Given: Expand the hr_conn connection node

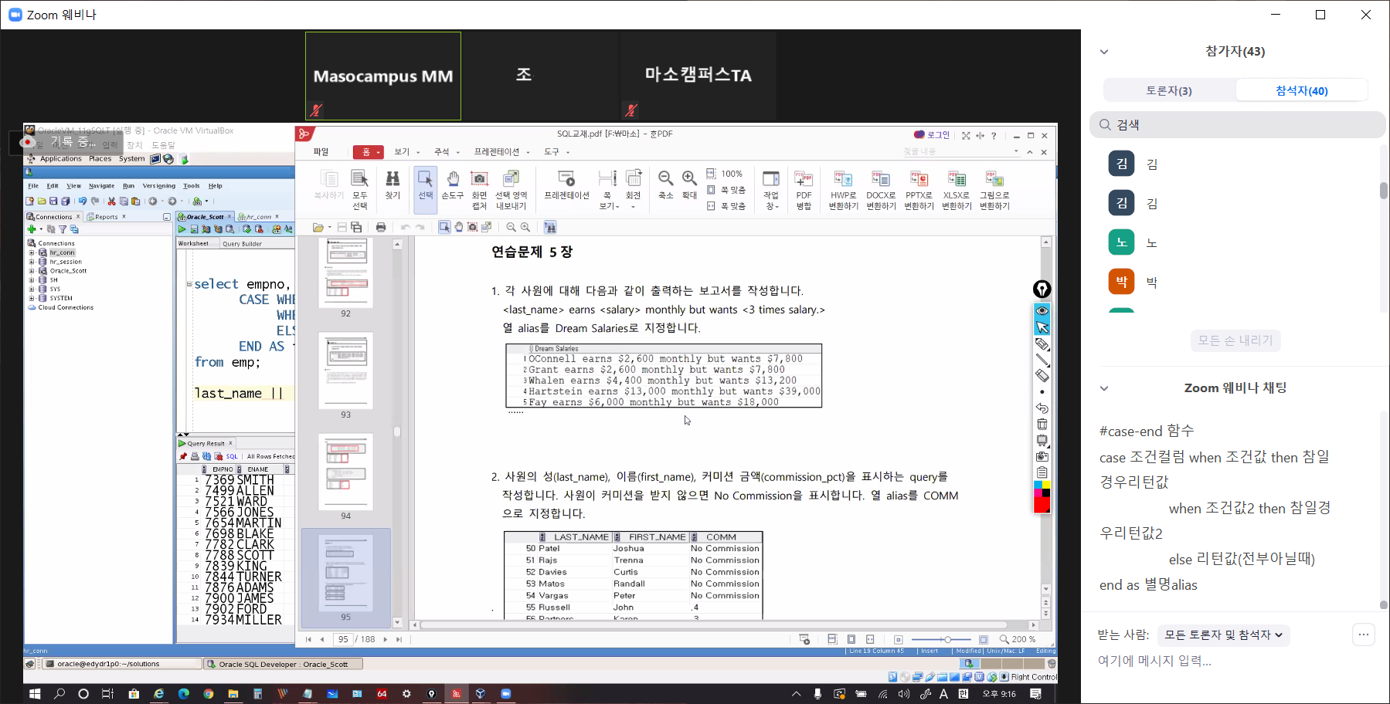Looking at the screenshot, I should tap(32, 252).
